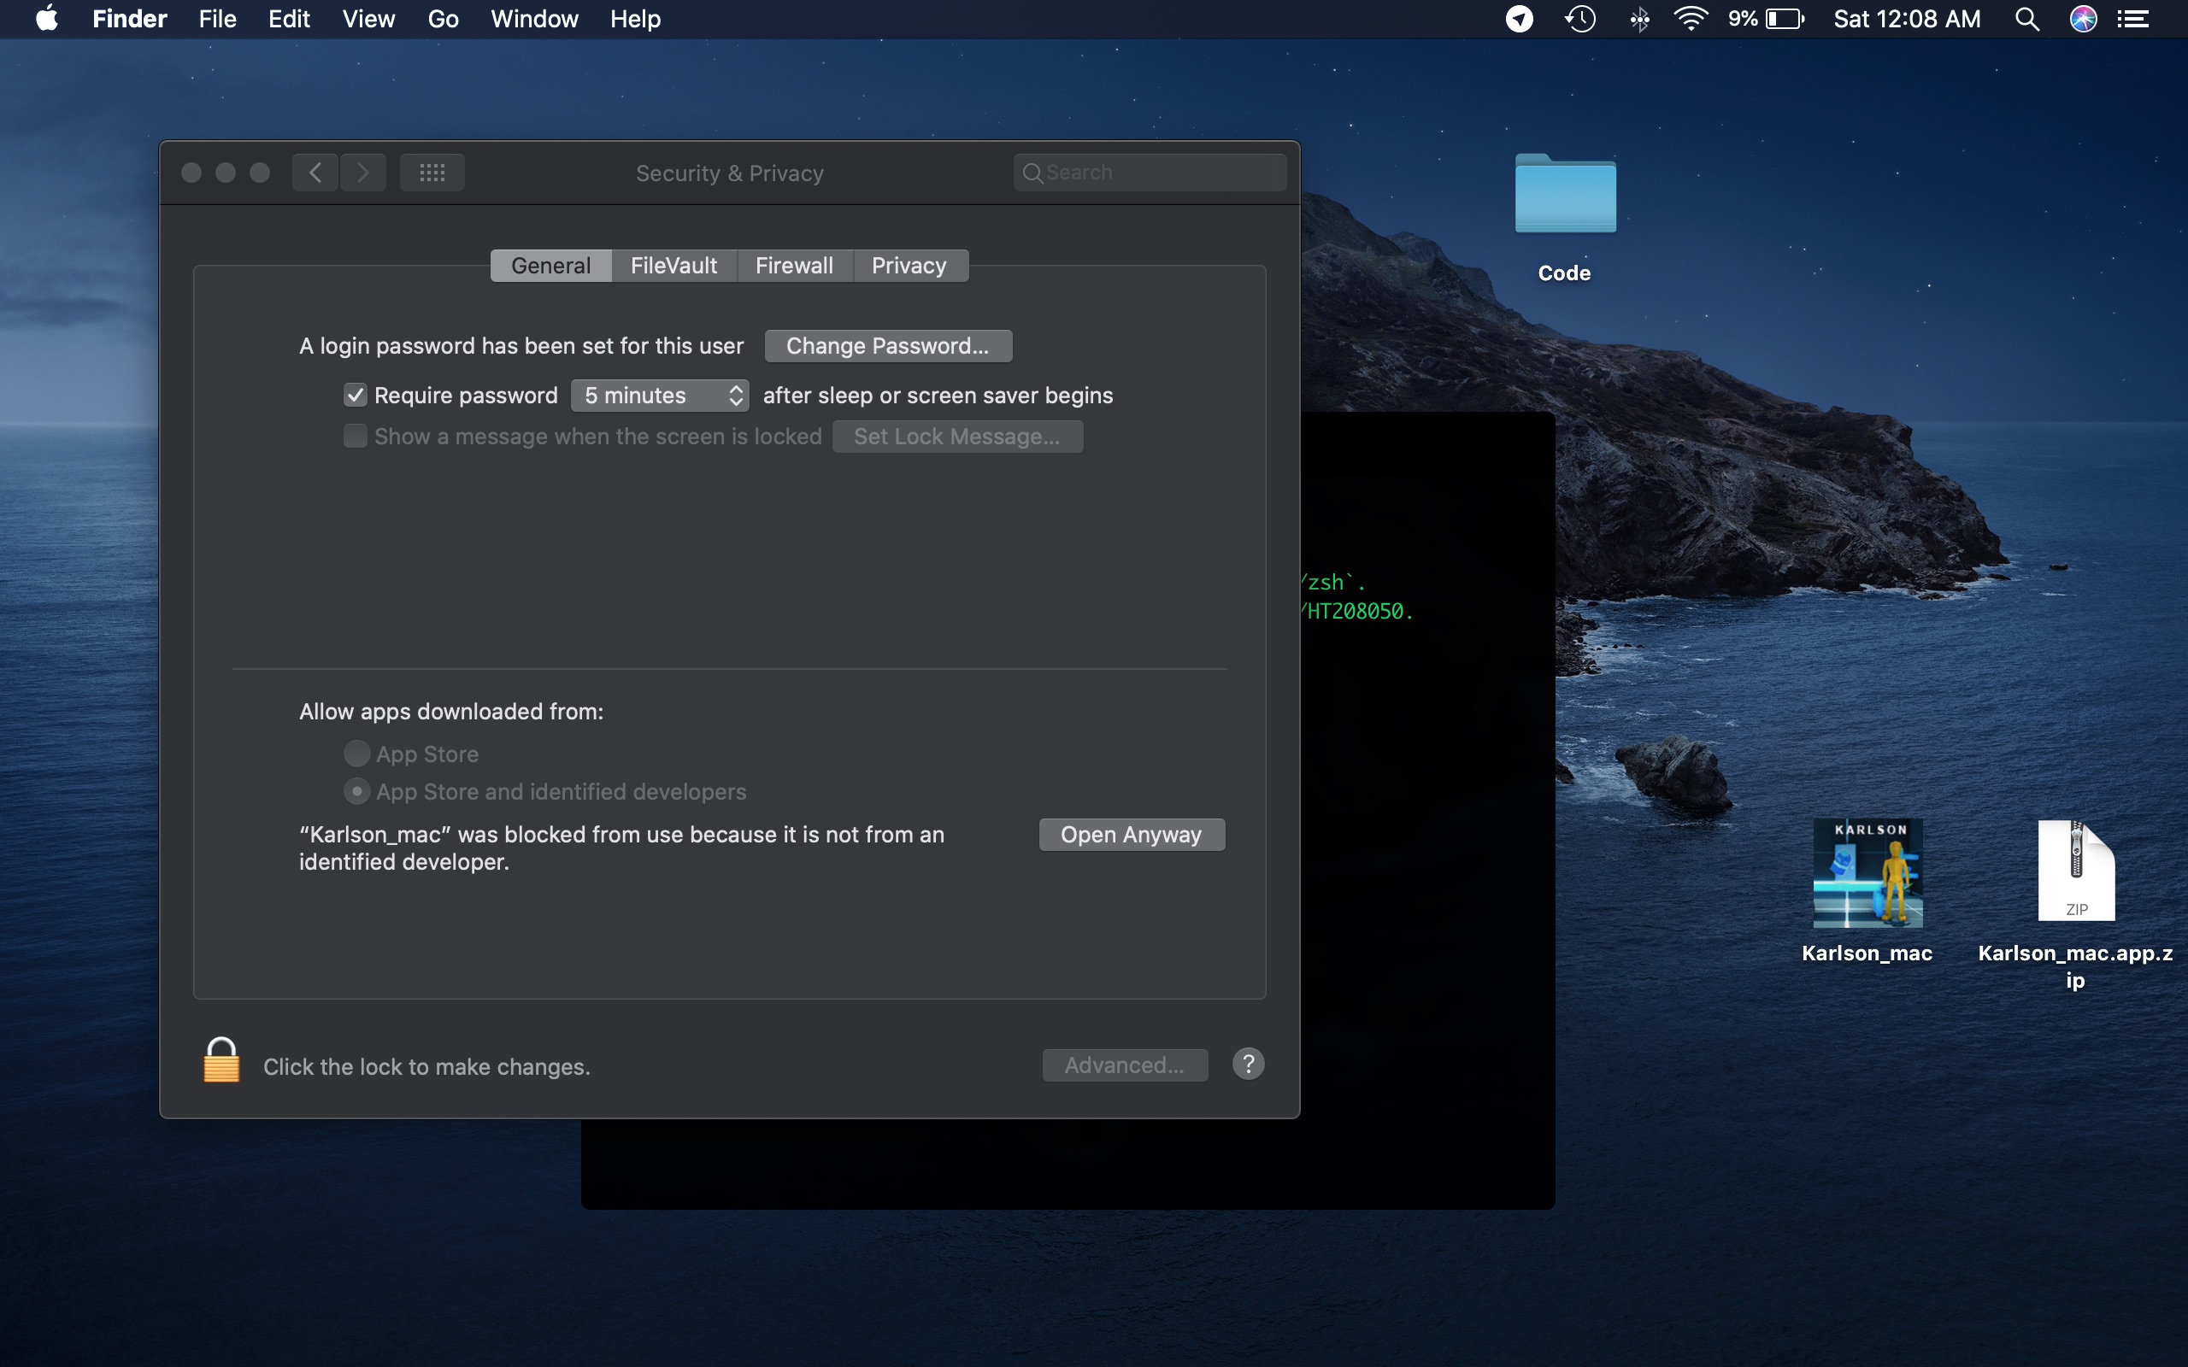
Task: Open the Apple menu
Action: 47,19
